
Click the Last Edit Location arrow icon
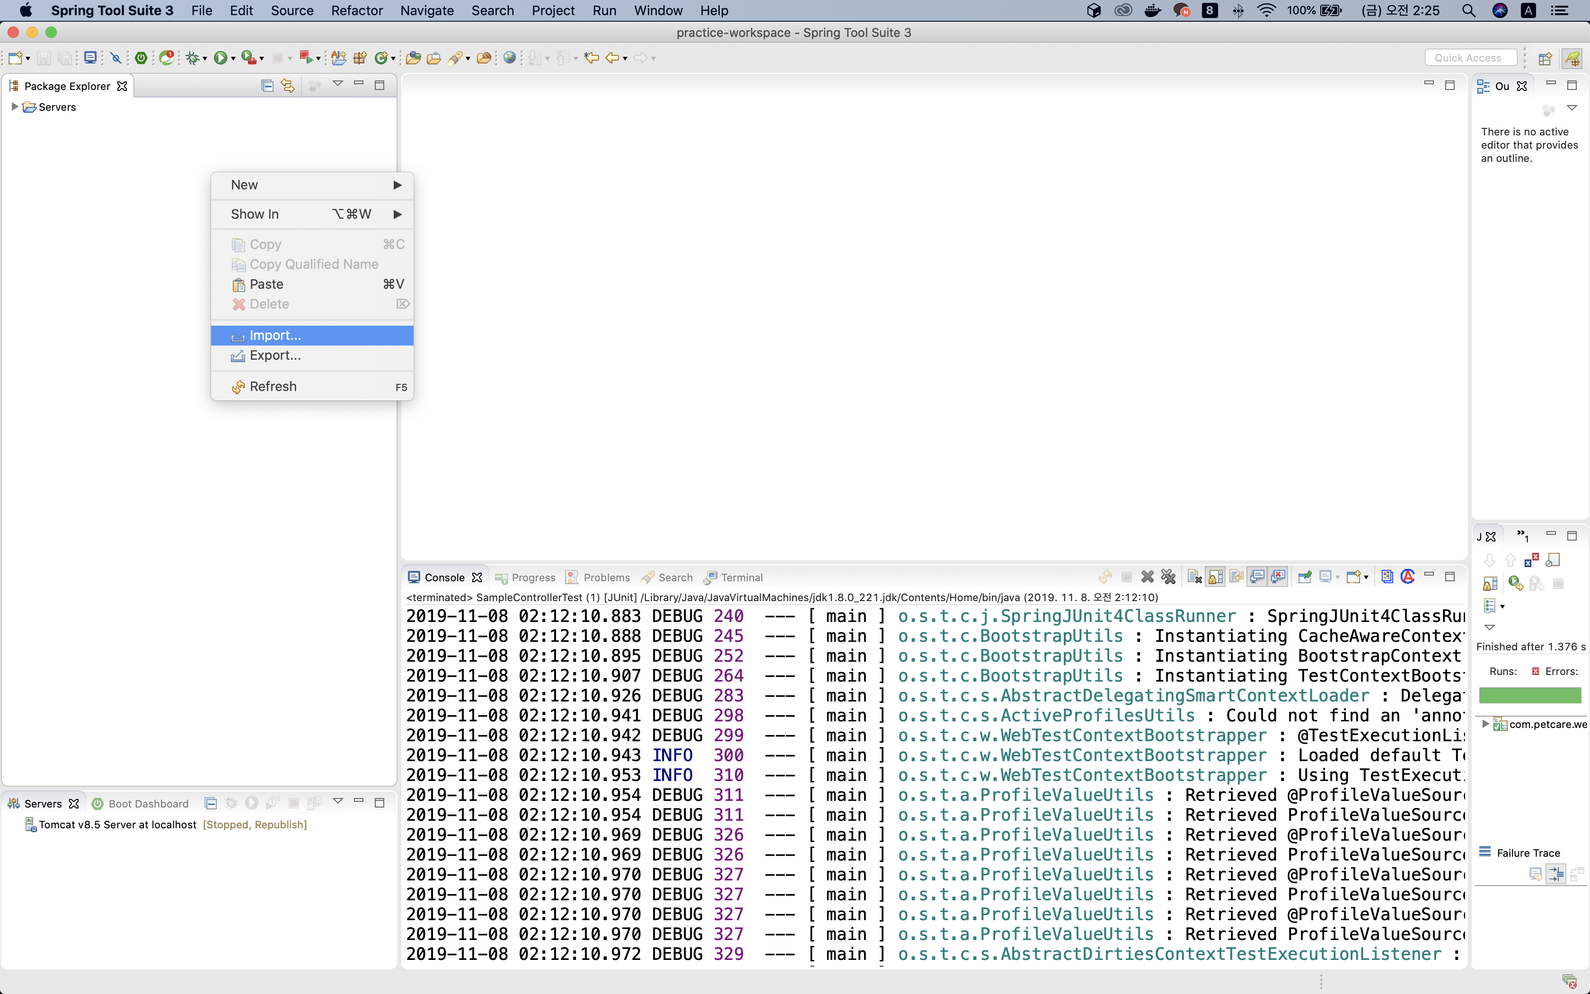592,58
